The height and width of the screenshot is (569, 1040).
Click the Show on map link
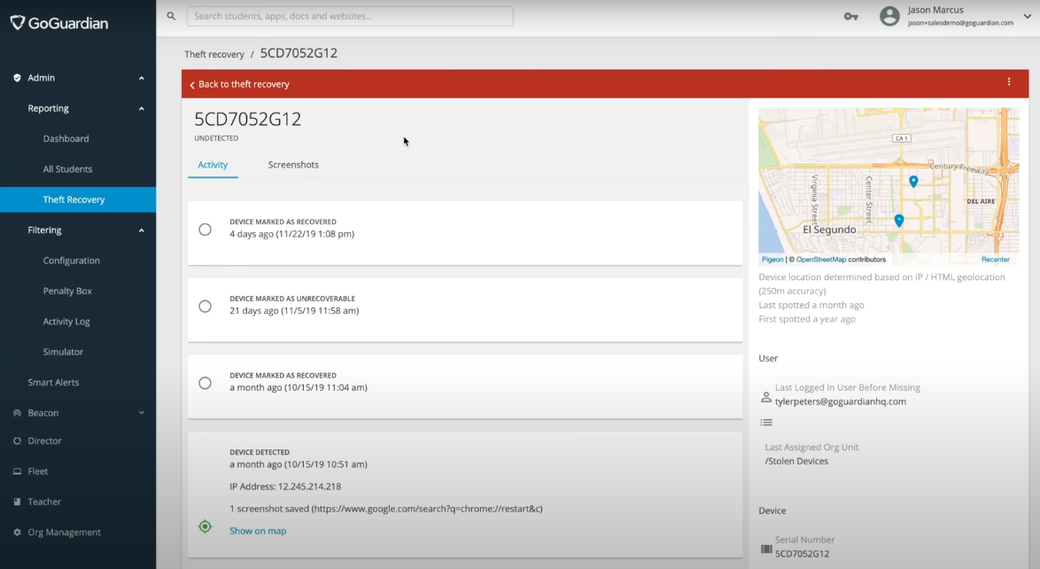pyautogui.click(x=258, y=531)
